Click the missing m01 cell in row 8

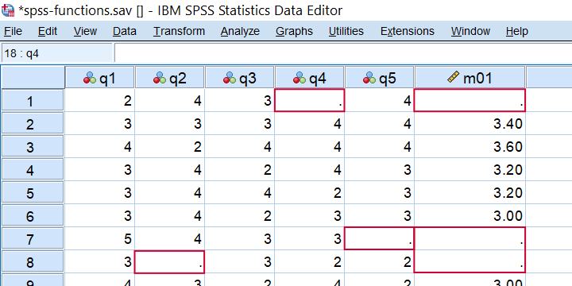[470, 262]
